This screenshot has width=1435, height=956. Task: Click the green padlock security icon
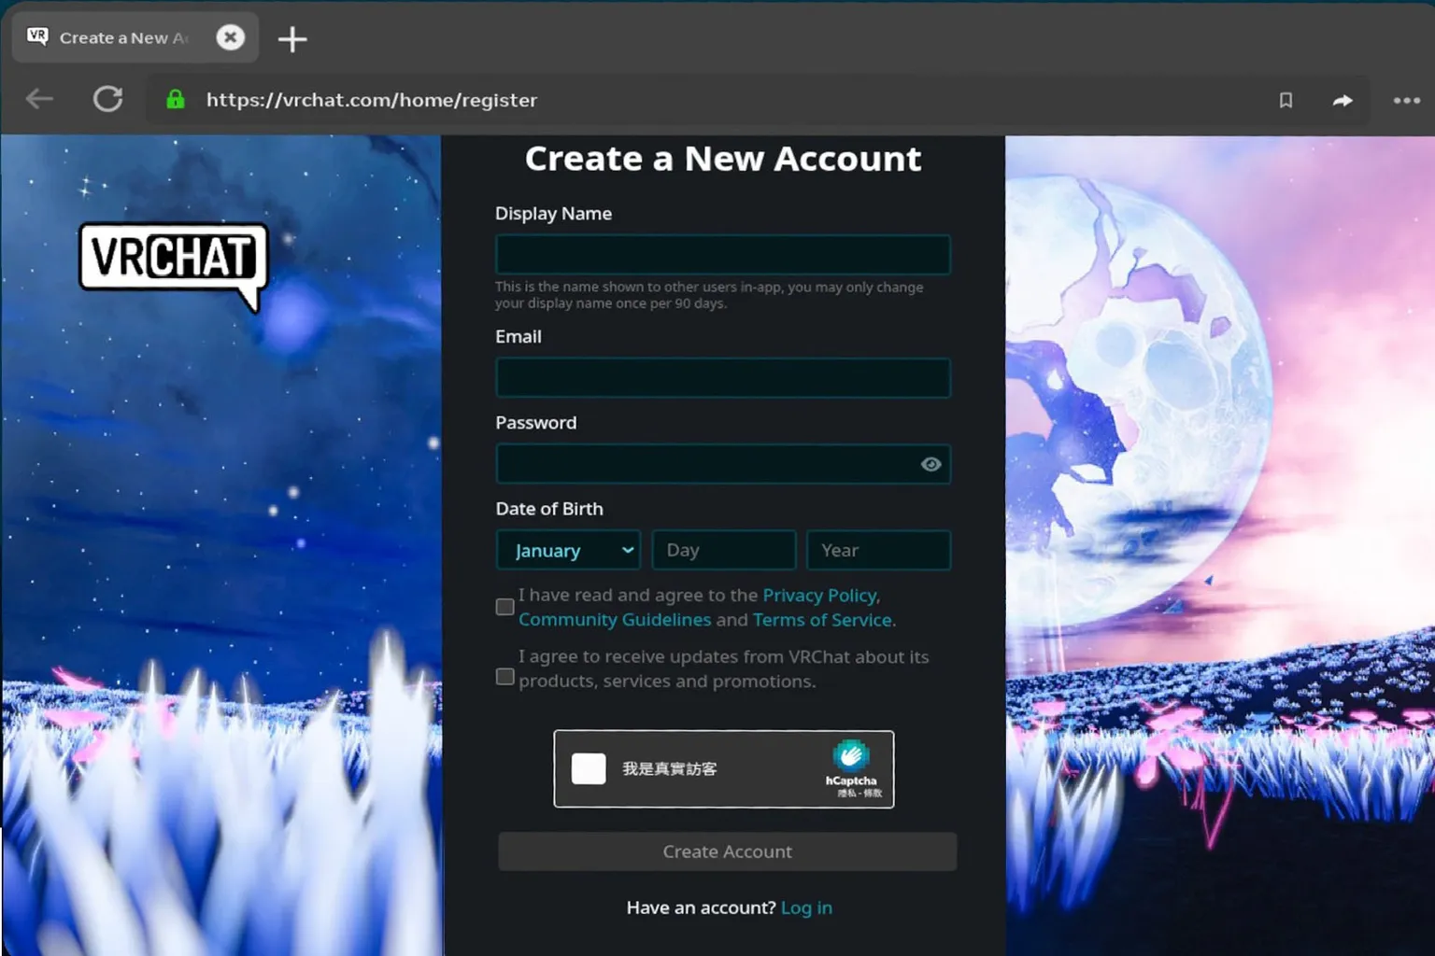[175, 99]
